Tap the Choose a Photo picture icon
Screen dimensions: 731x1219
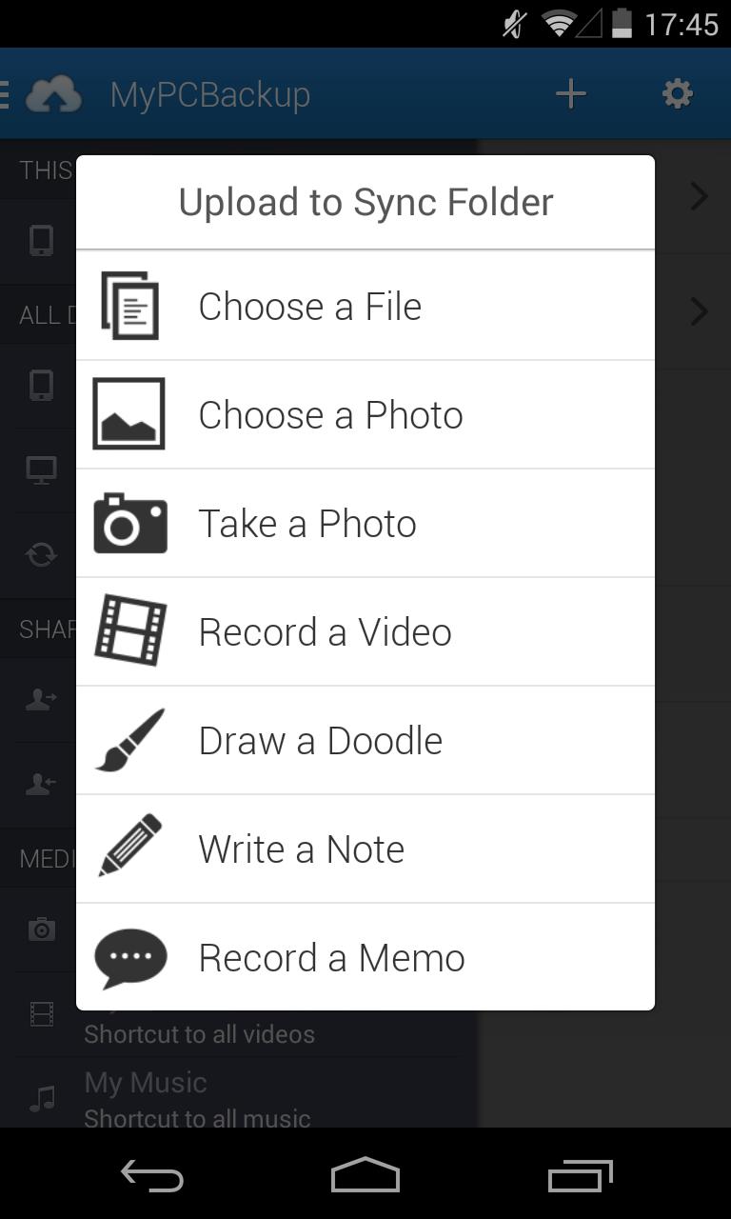(x=129, y=414)
